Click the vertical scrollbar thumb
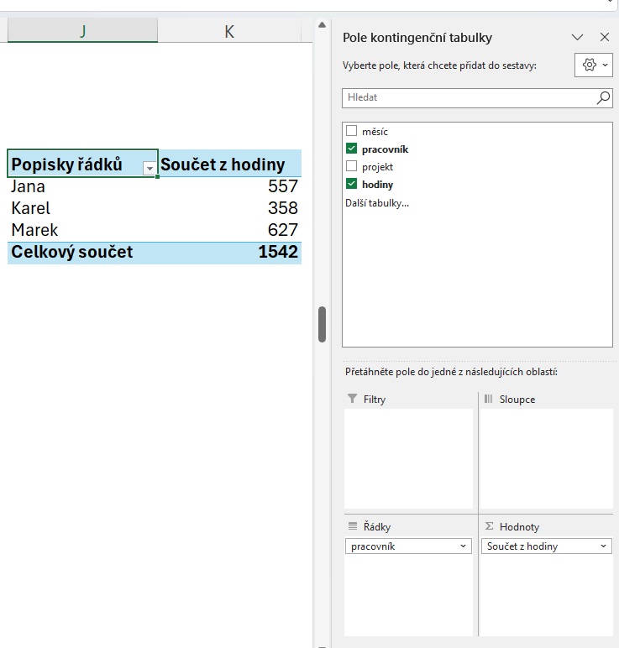The width and height of the screenshot is (619, 648). pyautogui.click(x=322, y=324)
